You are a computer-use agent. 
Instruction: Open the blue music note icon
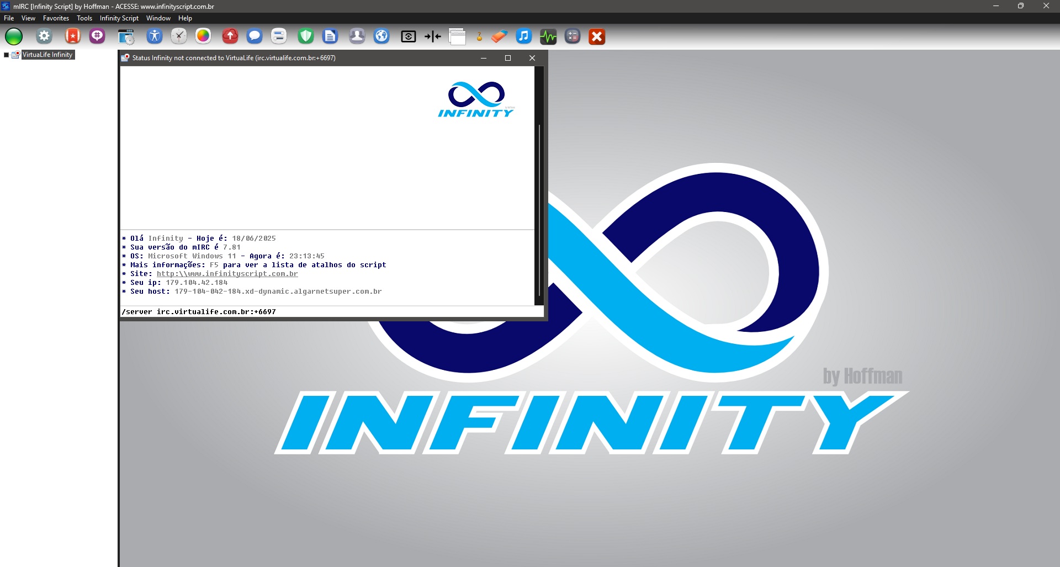(x=523, y=36)
